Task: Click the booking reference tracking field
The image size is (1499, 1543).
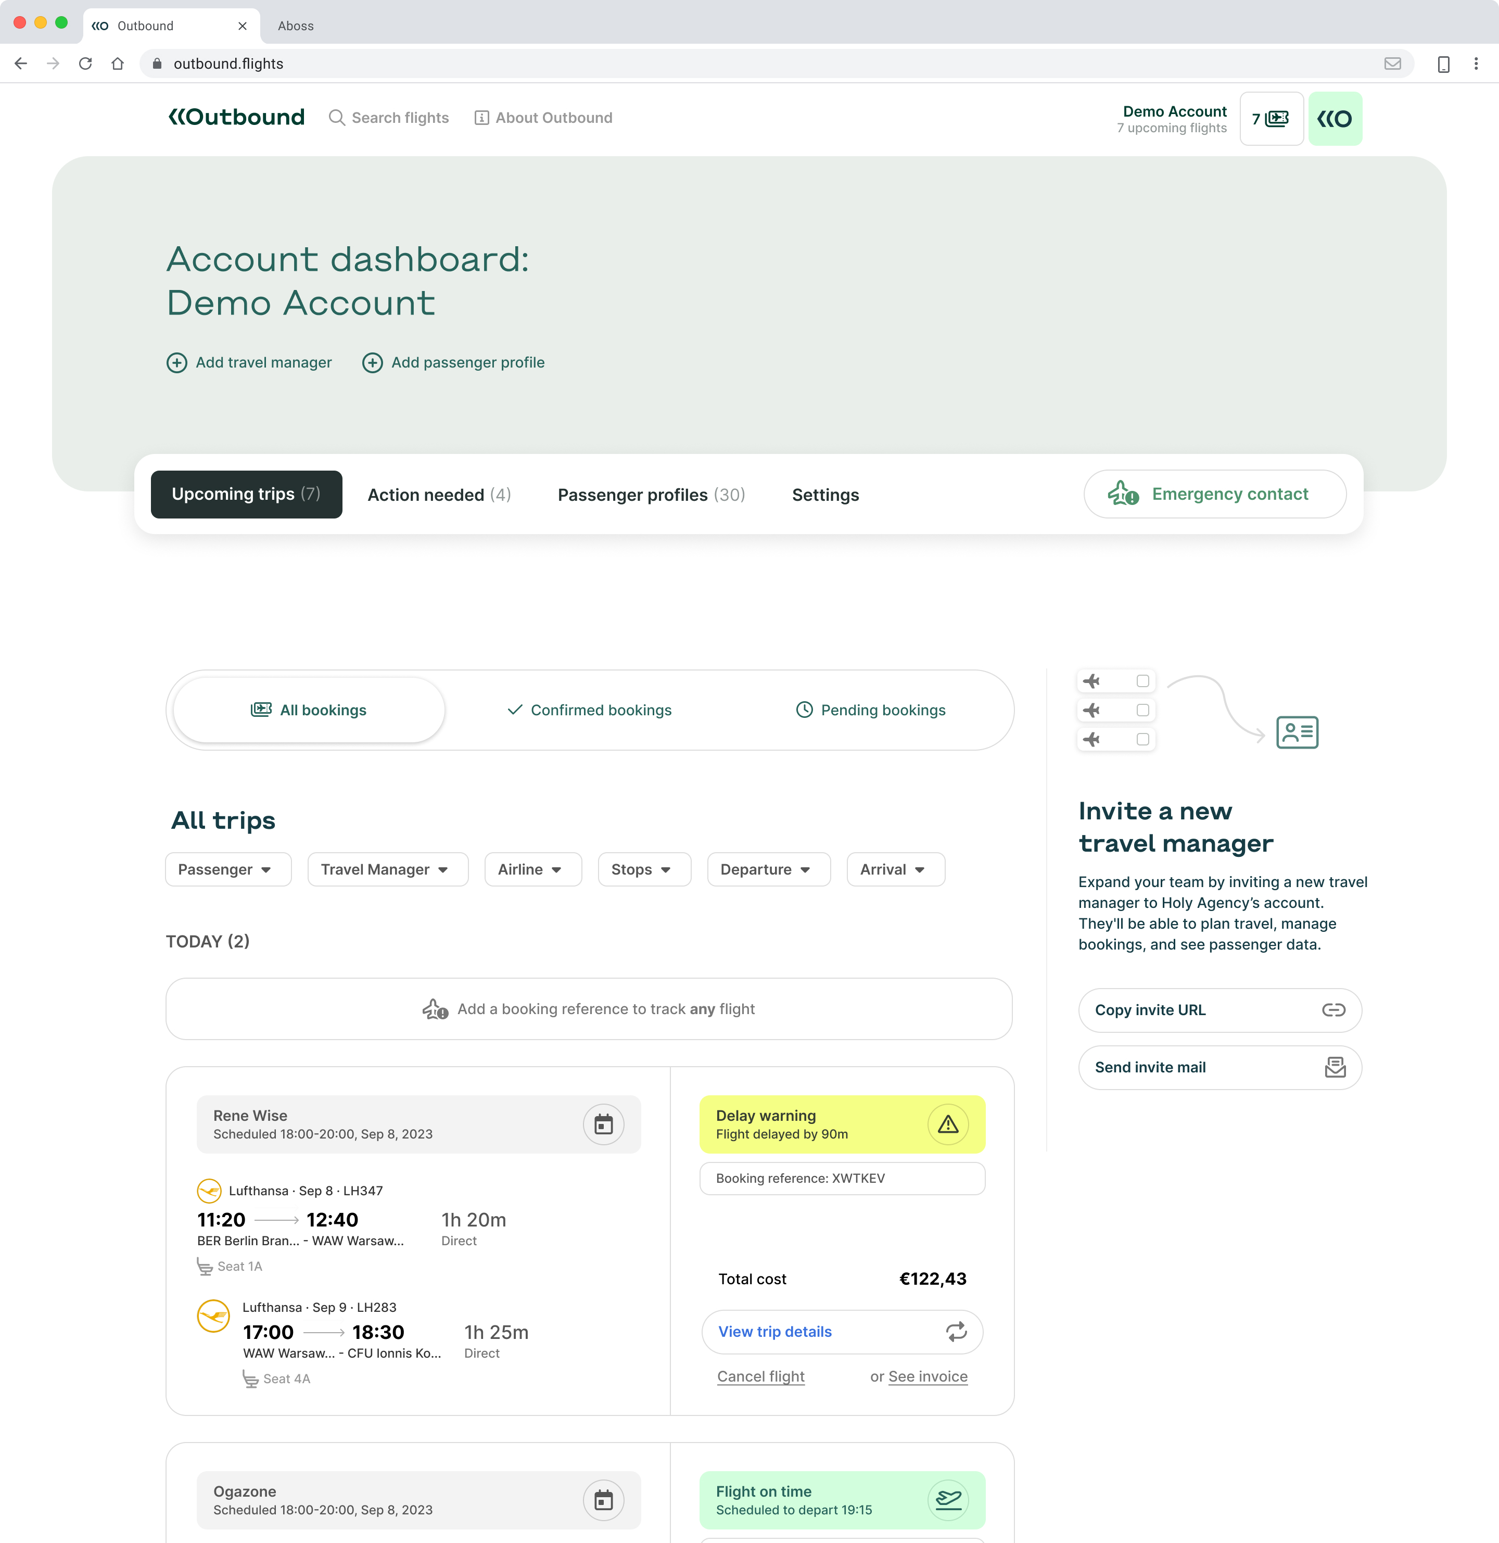Action: (x=589, y=1009)
